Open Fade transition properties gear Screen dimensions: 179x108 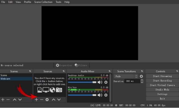[141, 76]
